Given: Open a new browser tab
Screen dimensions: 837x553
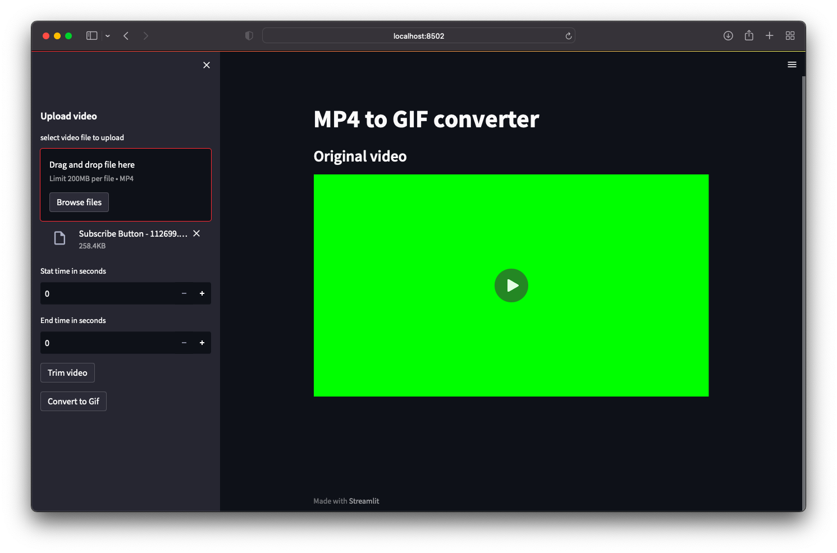Looking at the screenshot, I should 770,35.
